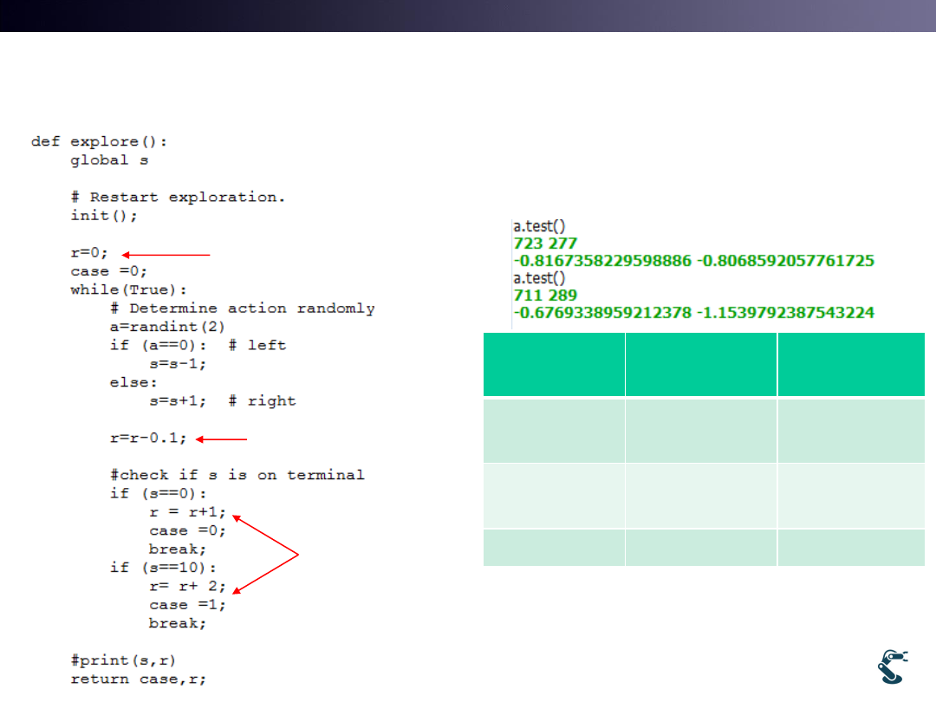Click the '723 277' output line
This screenshot has height=702, width=936.
[545, 244]
